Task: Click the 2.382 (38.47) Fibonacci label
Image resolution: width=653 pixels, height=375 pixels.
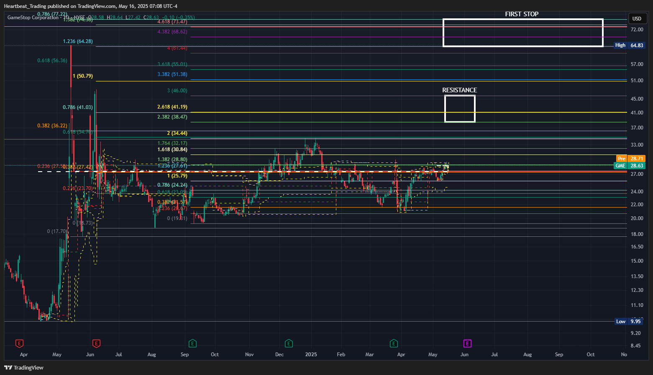Action: [x=172, y=117]
